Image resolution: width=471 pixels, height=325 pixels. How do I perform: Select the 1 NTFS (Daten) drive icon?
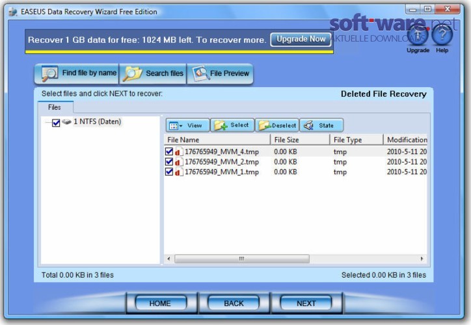(66, 122)
